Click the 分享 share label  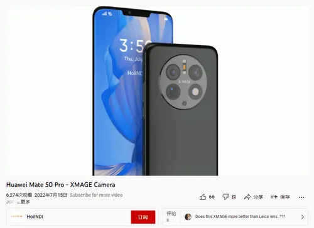pos(258,197)
